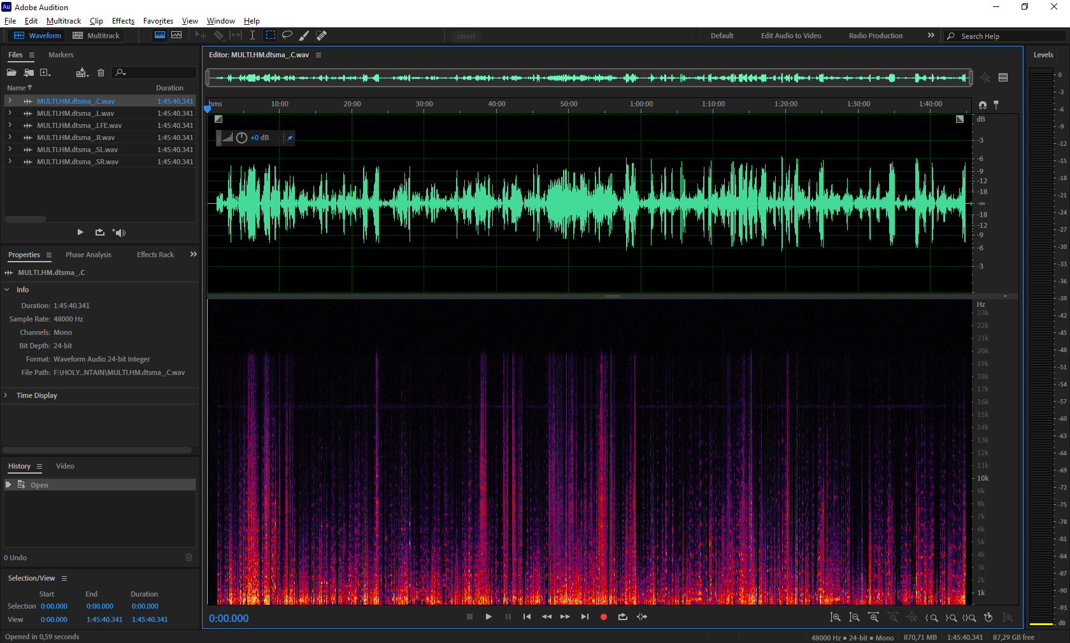Switch to the Multitrack view
The image size is (1070, 643).
pyautogui.click(x=96, y=36)
